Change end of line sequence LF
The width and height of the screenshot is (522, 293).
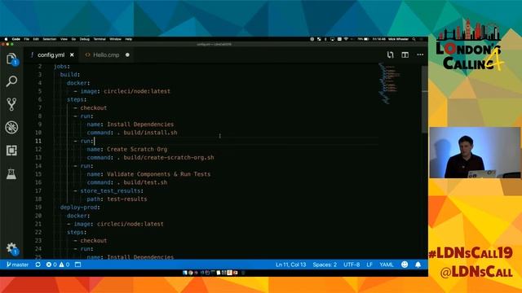(369, 265)
